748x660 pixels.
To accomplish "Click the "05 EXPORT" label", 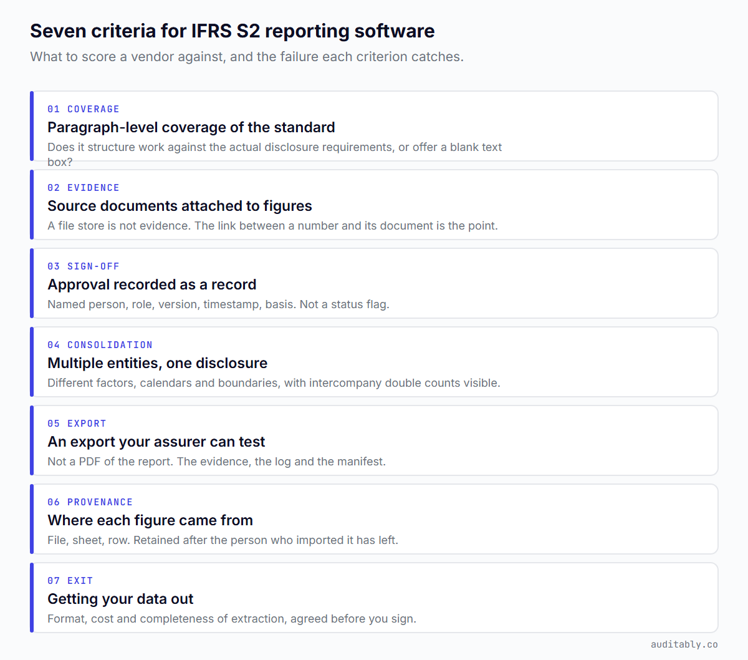I will (x=77, y=424).
